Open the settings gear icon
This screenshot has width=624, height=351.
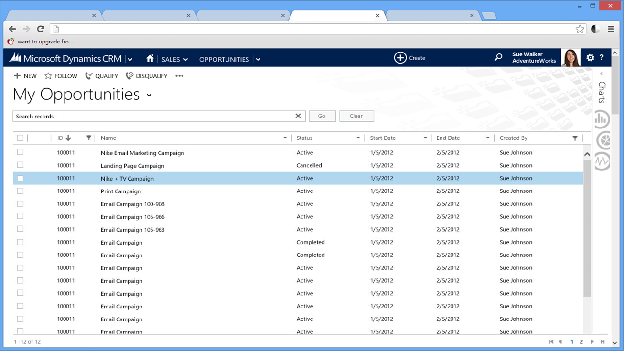tap(590, 58)
